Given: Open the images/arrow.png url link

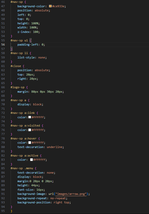Looking at the screenshot, I should (x=71, y=194).
